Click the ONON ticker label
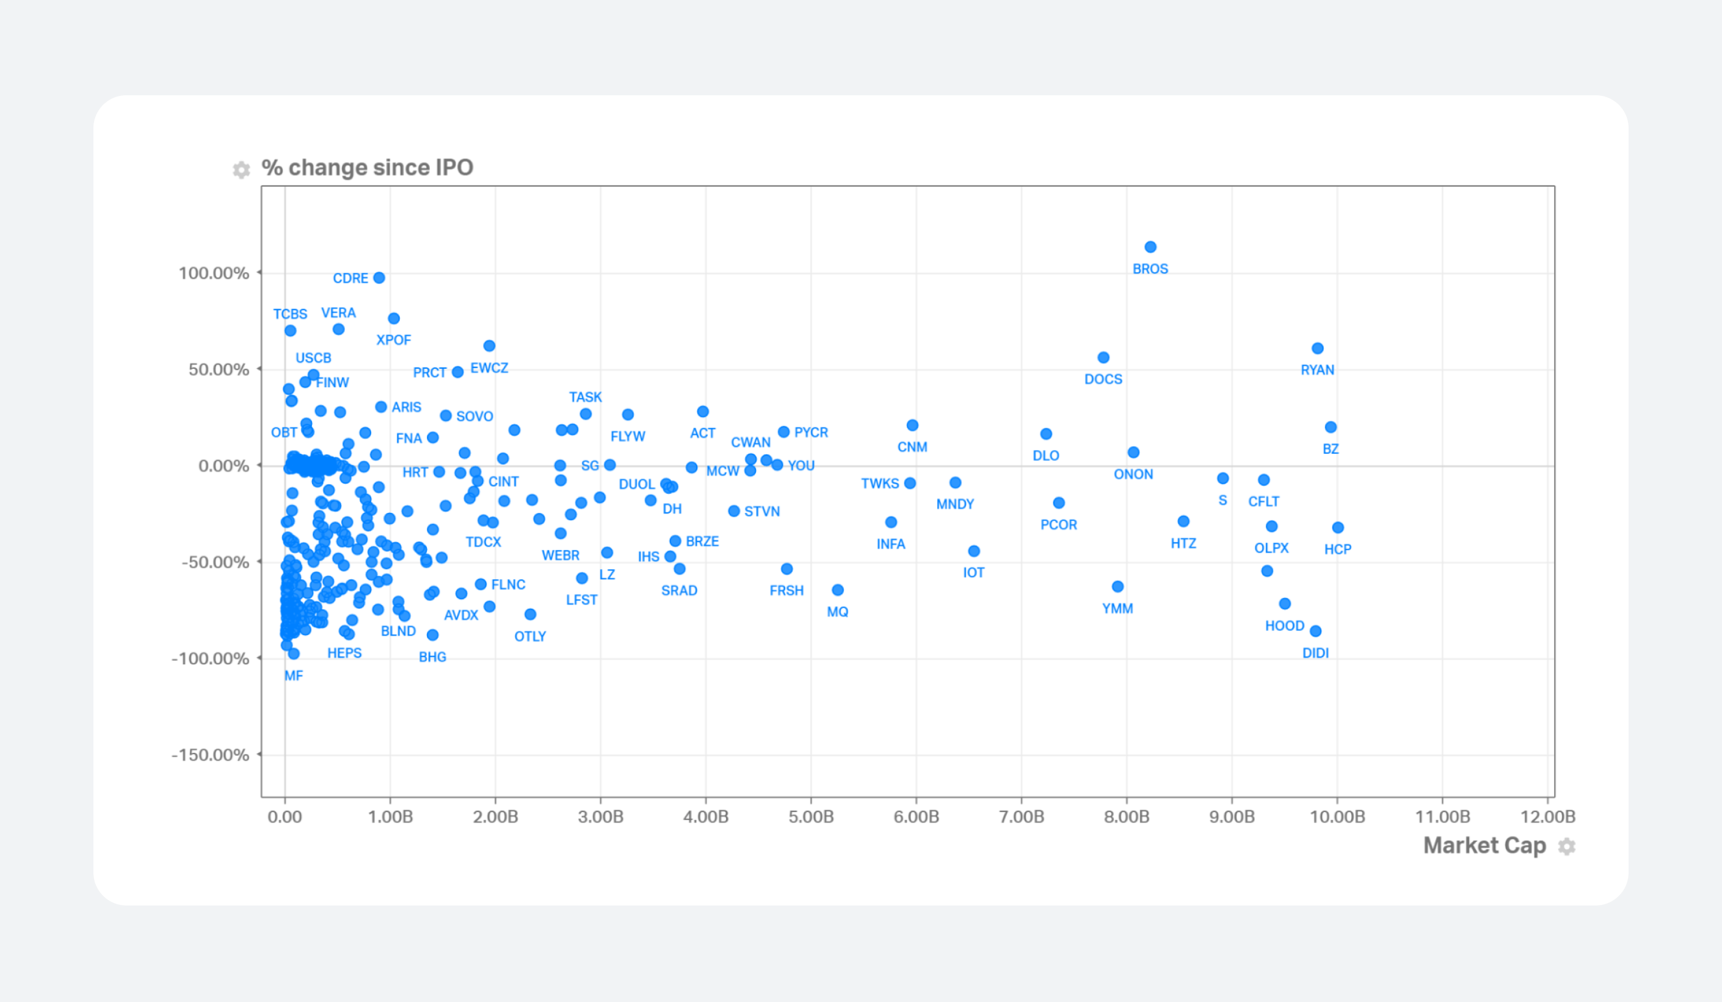1722x1002 pixels. point(1133,474)
